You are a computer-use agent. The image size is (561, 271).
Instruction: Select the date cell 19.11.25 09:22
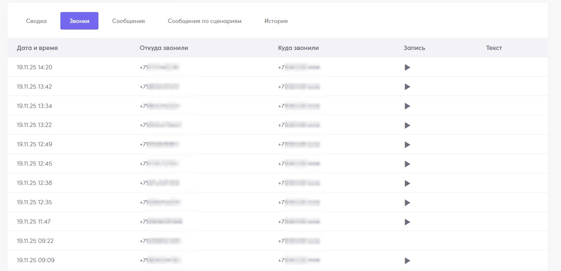click(x=34, y=241)
